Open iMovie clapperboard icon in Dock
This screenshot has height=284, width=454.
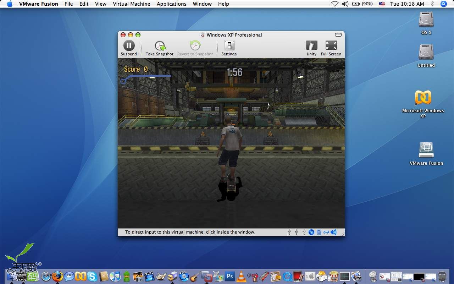click(149, 276)
